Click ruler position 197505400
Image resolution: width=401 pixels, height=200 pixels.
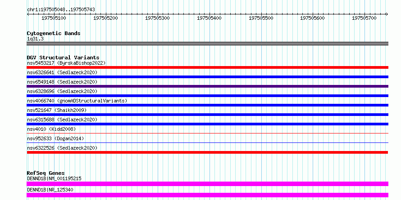209,18
